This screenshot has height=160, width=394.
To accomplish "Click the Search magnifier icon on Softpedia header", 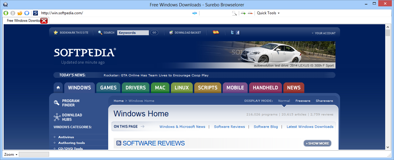I will (100, 32).
